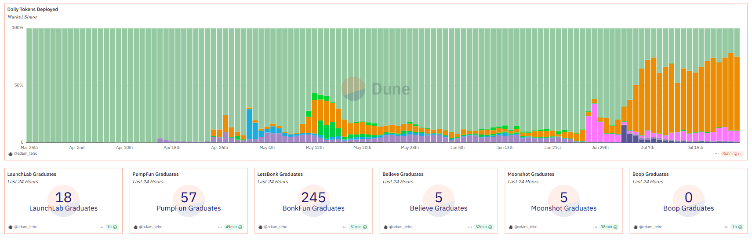
Task: Open @adam_tehc profile link below the chart
Action: (x=25, y=154)
